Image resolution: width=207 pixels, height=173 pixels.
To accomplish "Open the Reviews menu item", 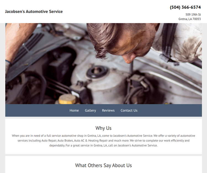I will [108, 110].
